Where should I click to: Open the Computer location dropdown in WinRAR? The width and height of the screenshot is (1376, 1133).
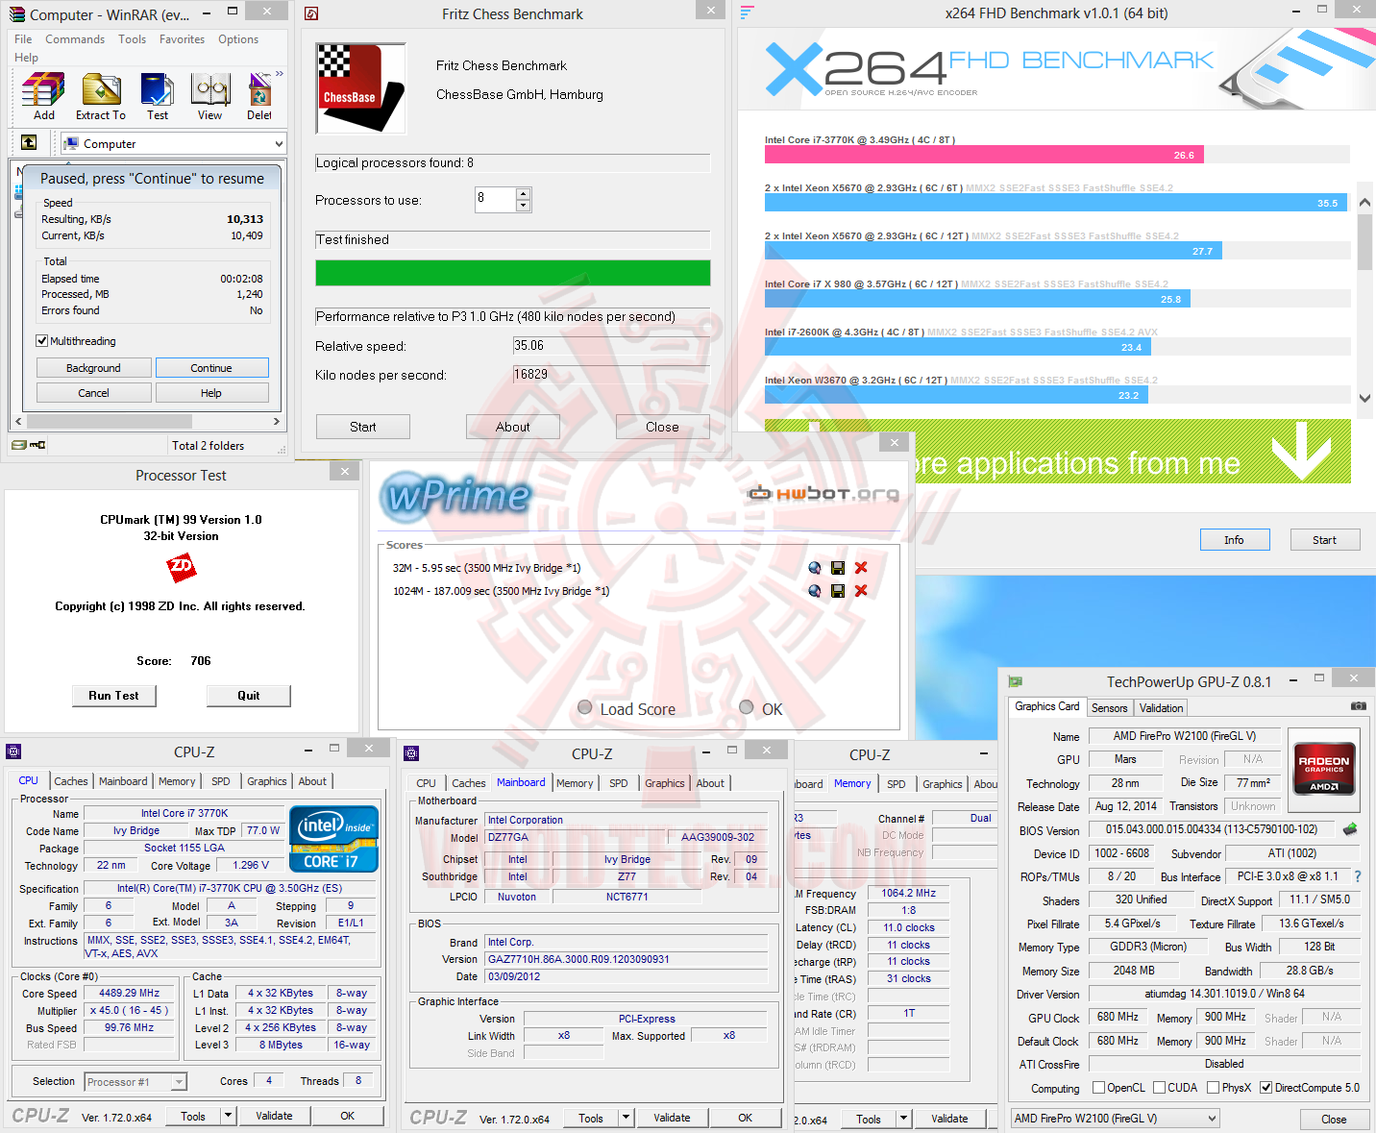point(276,143)
